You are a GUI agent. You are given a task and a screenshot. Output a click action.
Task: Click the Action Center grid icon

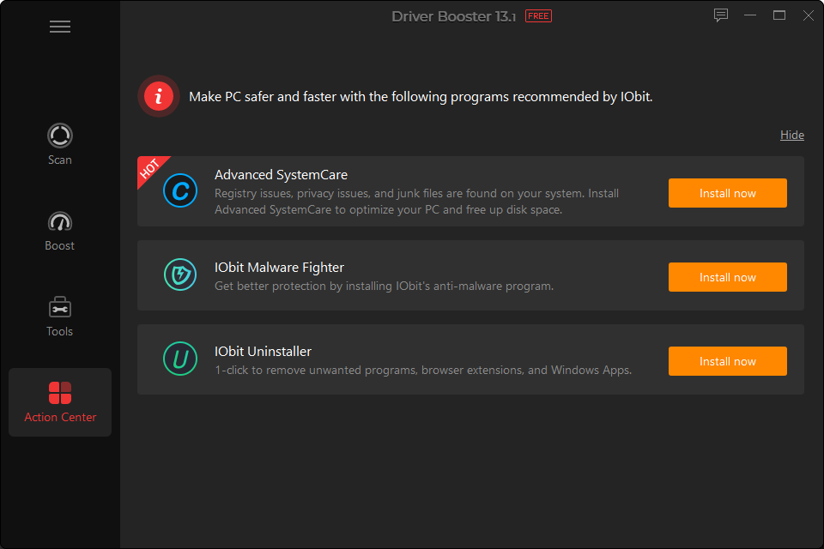(x=60, y=393)
